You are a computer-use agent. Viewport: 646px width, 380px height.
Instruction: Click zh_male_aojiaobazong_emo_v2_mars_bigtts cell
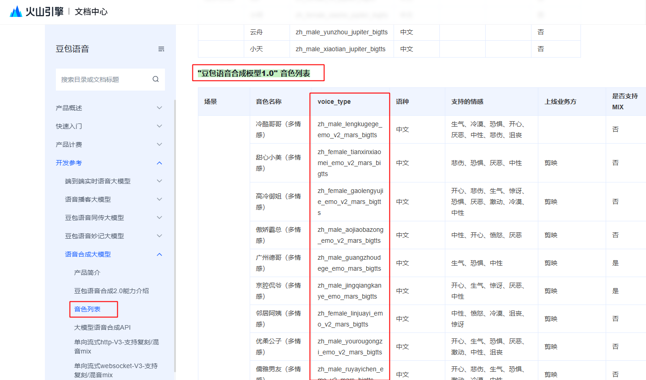click(x=350, y=235)
